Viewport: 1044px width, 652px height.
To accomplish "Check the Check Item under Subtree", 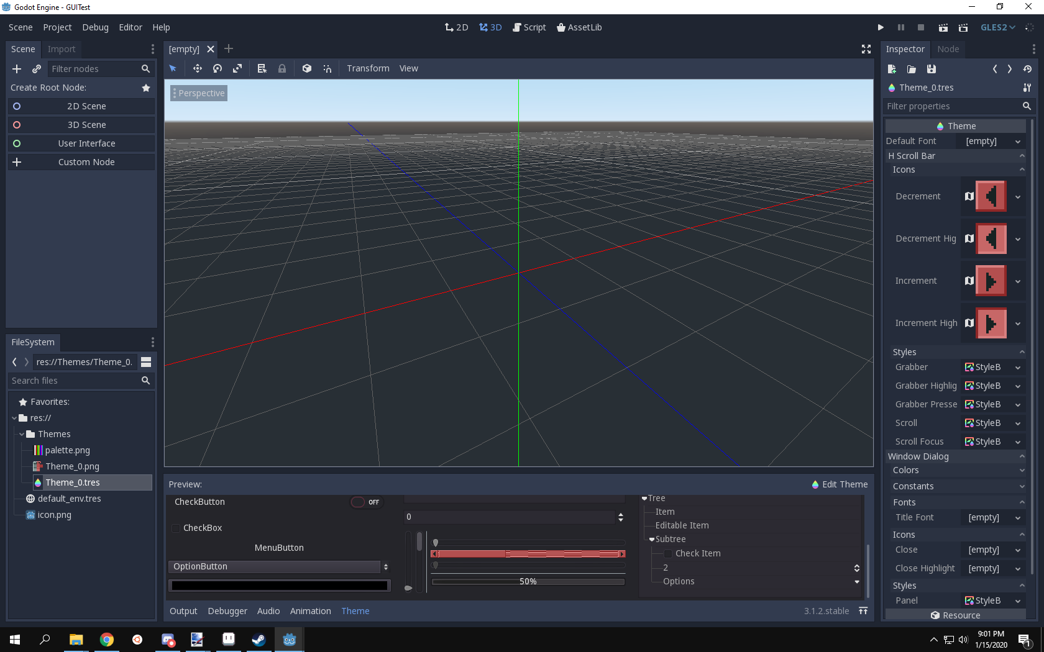I will [x=667, y=553].
